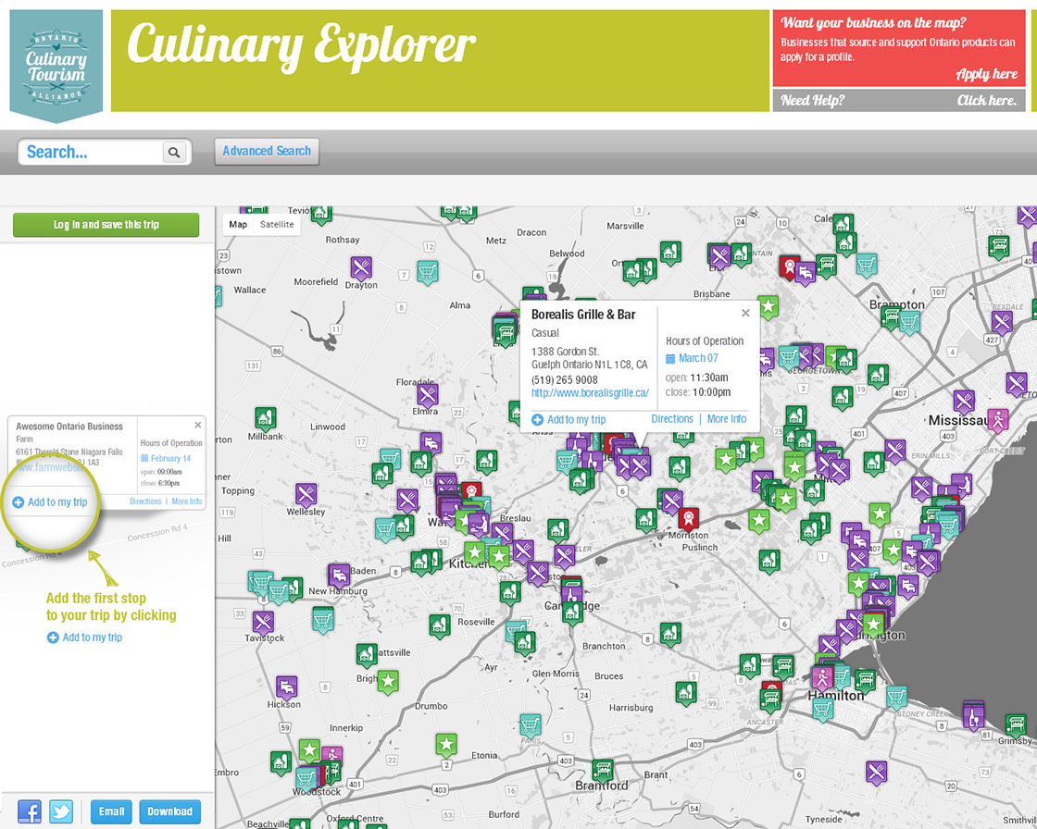This screenshot has height=829, width=1037.
Task: Click the pink hiker marker near Mississauga
Action: pos(998,420)
